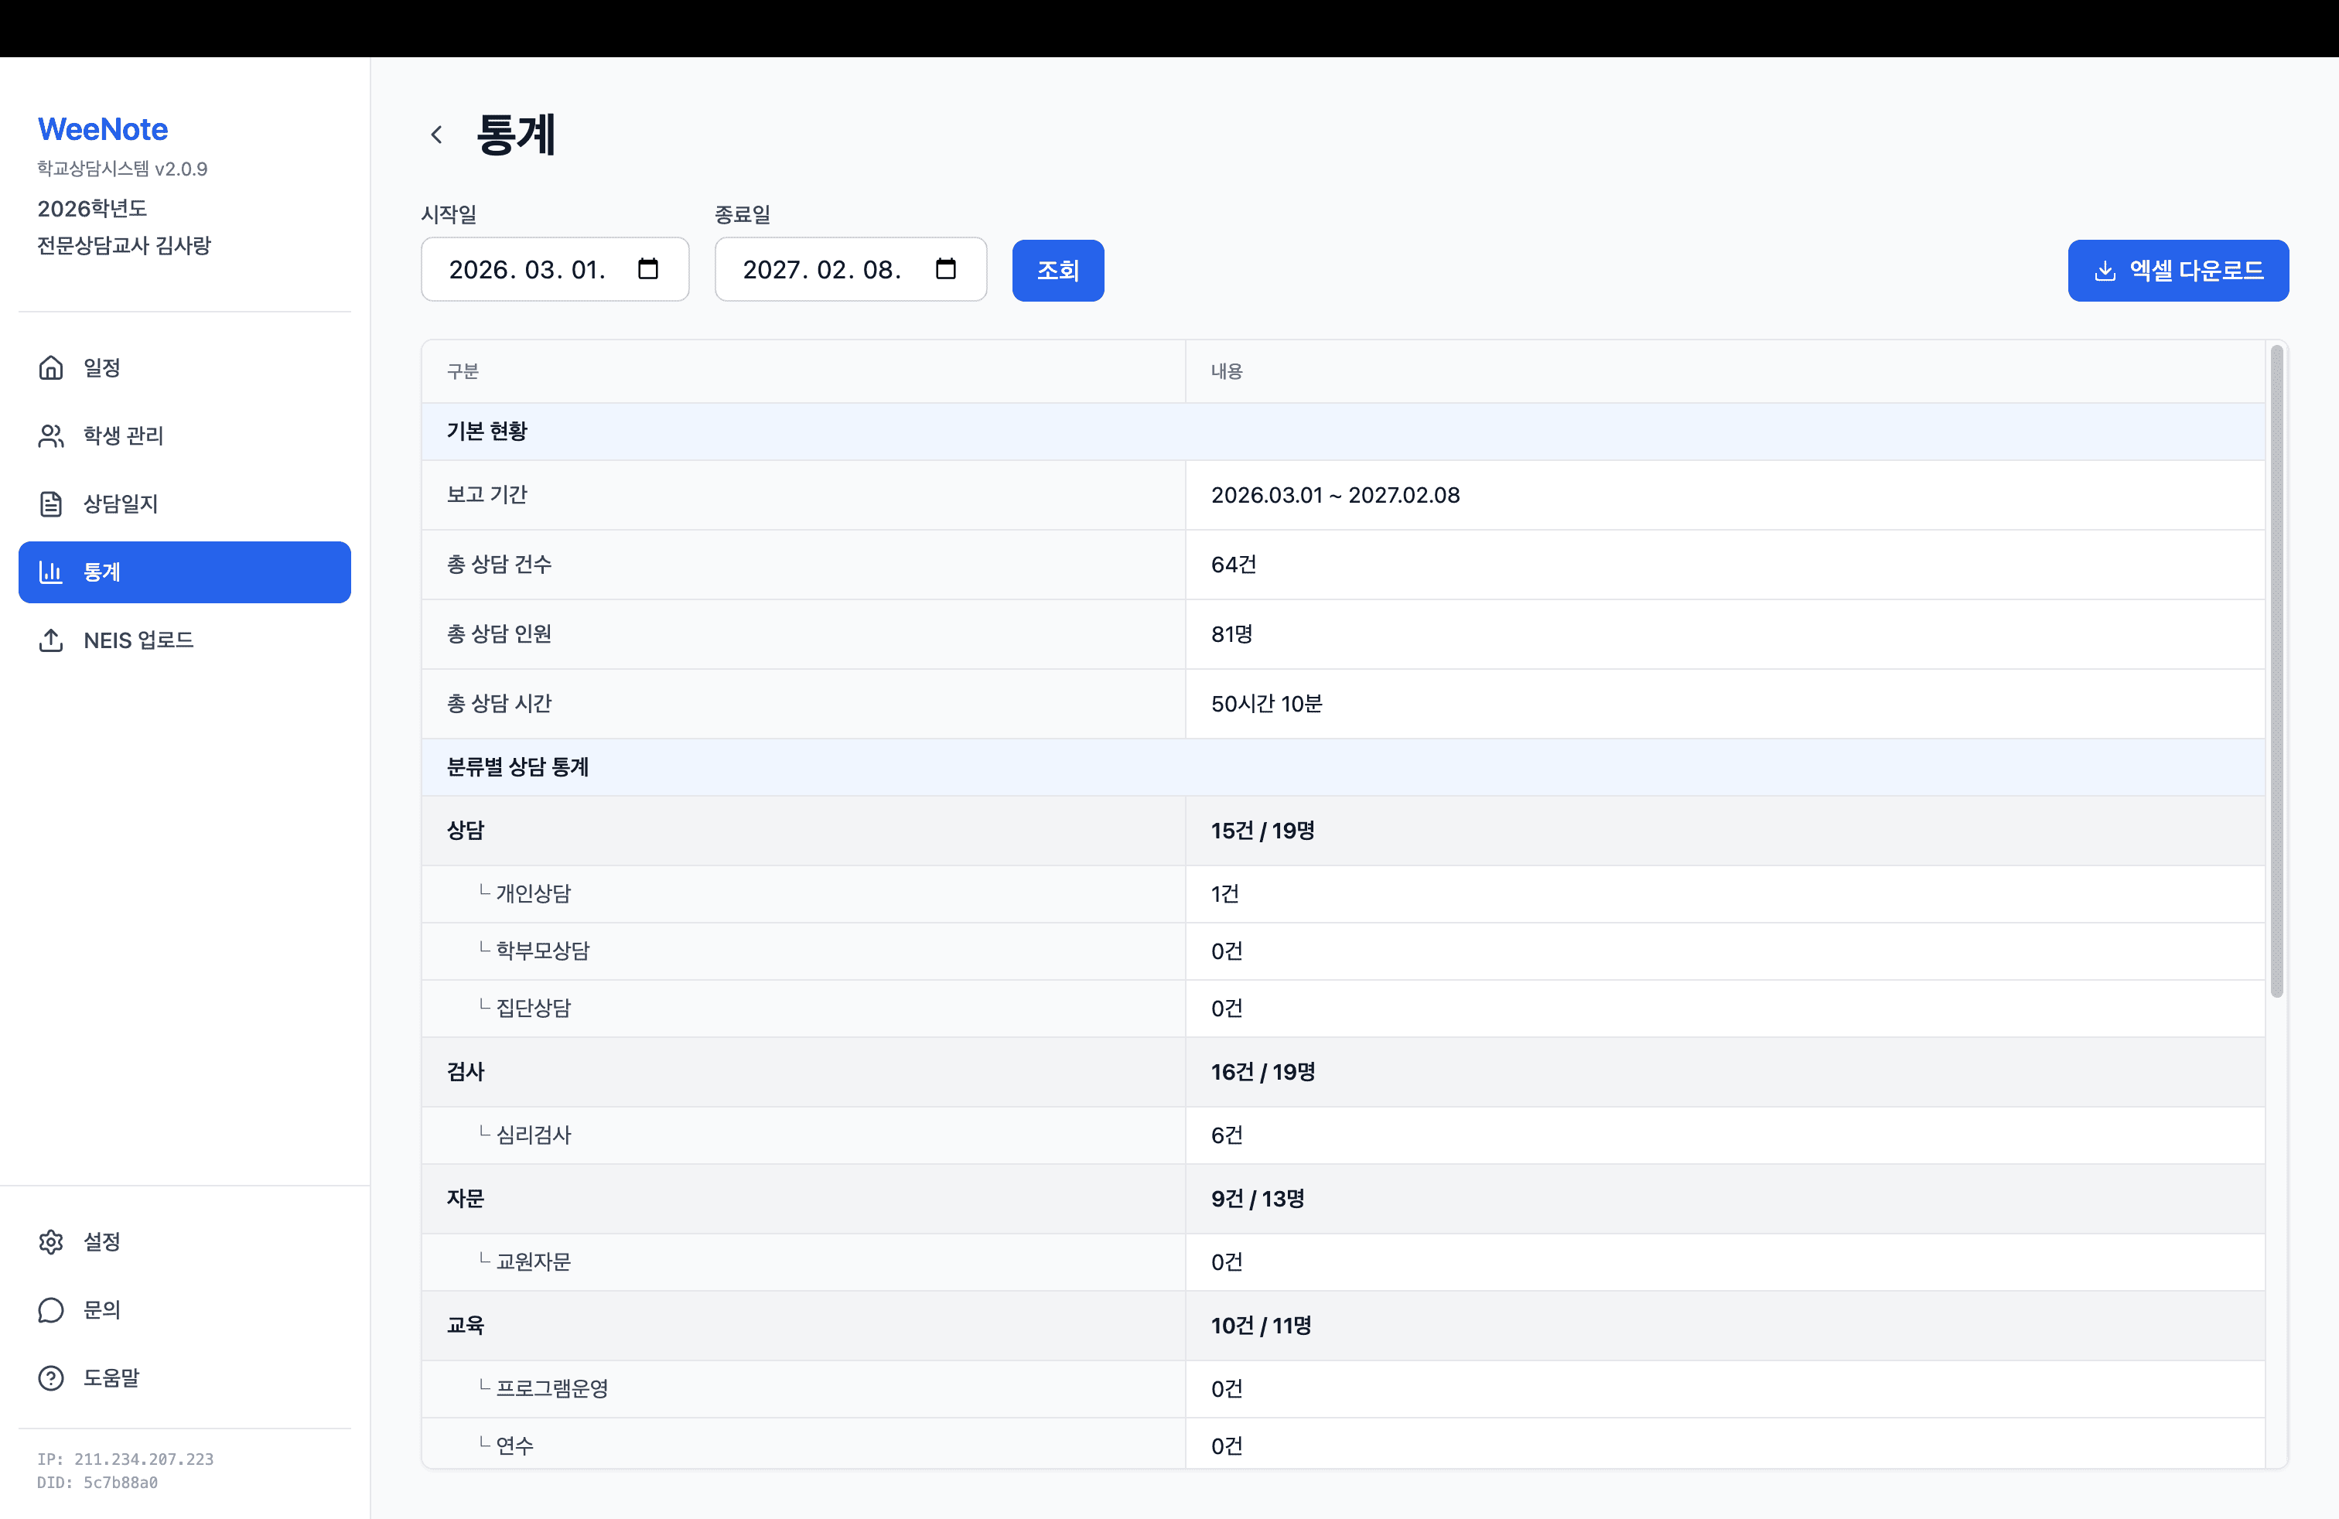Image resolution: width=2339 pixels, height=1519 pixels.
Task: Click the WeeNote logo link
Action: pyautogui.click(x=103, y=128)
